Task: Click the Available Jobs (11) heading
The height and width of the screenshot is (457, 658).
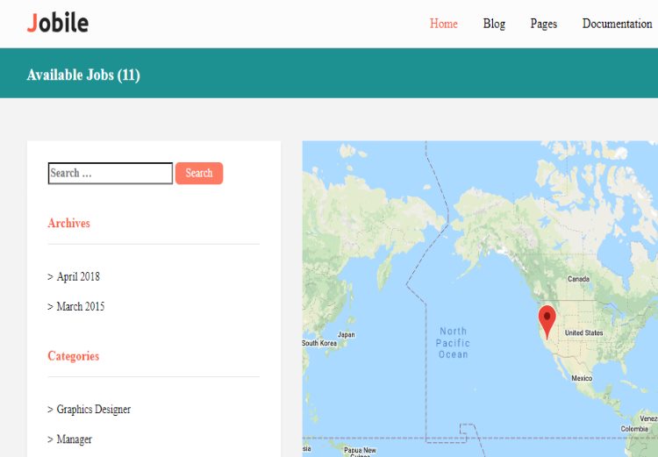Action: [83, 75]
